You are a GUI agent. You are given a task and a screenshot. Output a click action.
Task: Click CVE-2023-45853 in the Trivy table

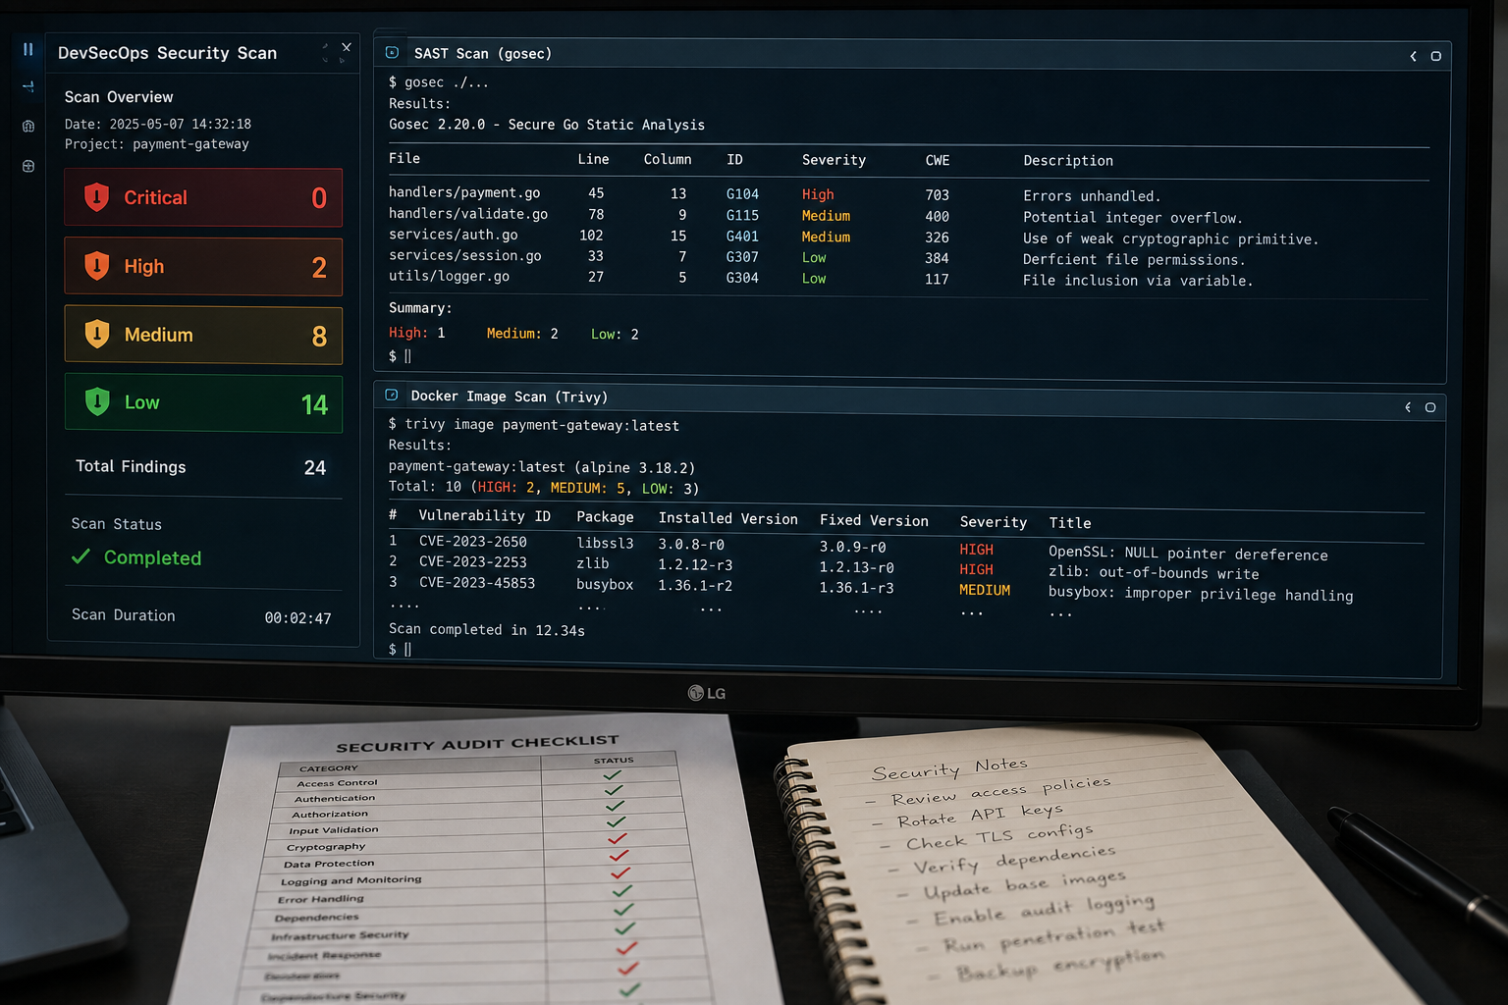tap(476, 583)
